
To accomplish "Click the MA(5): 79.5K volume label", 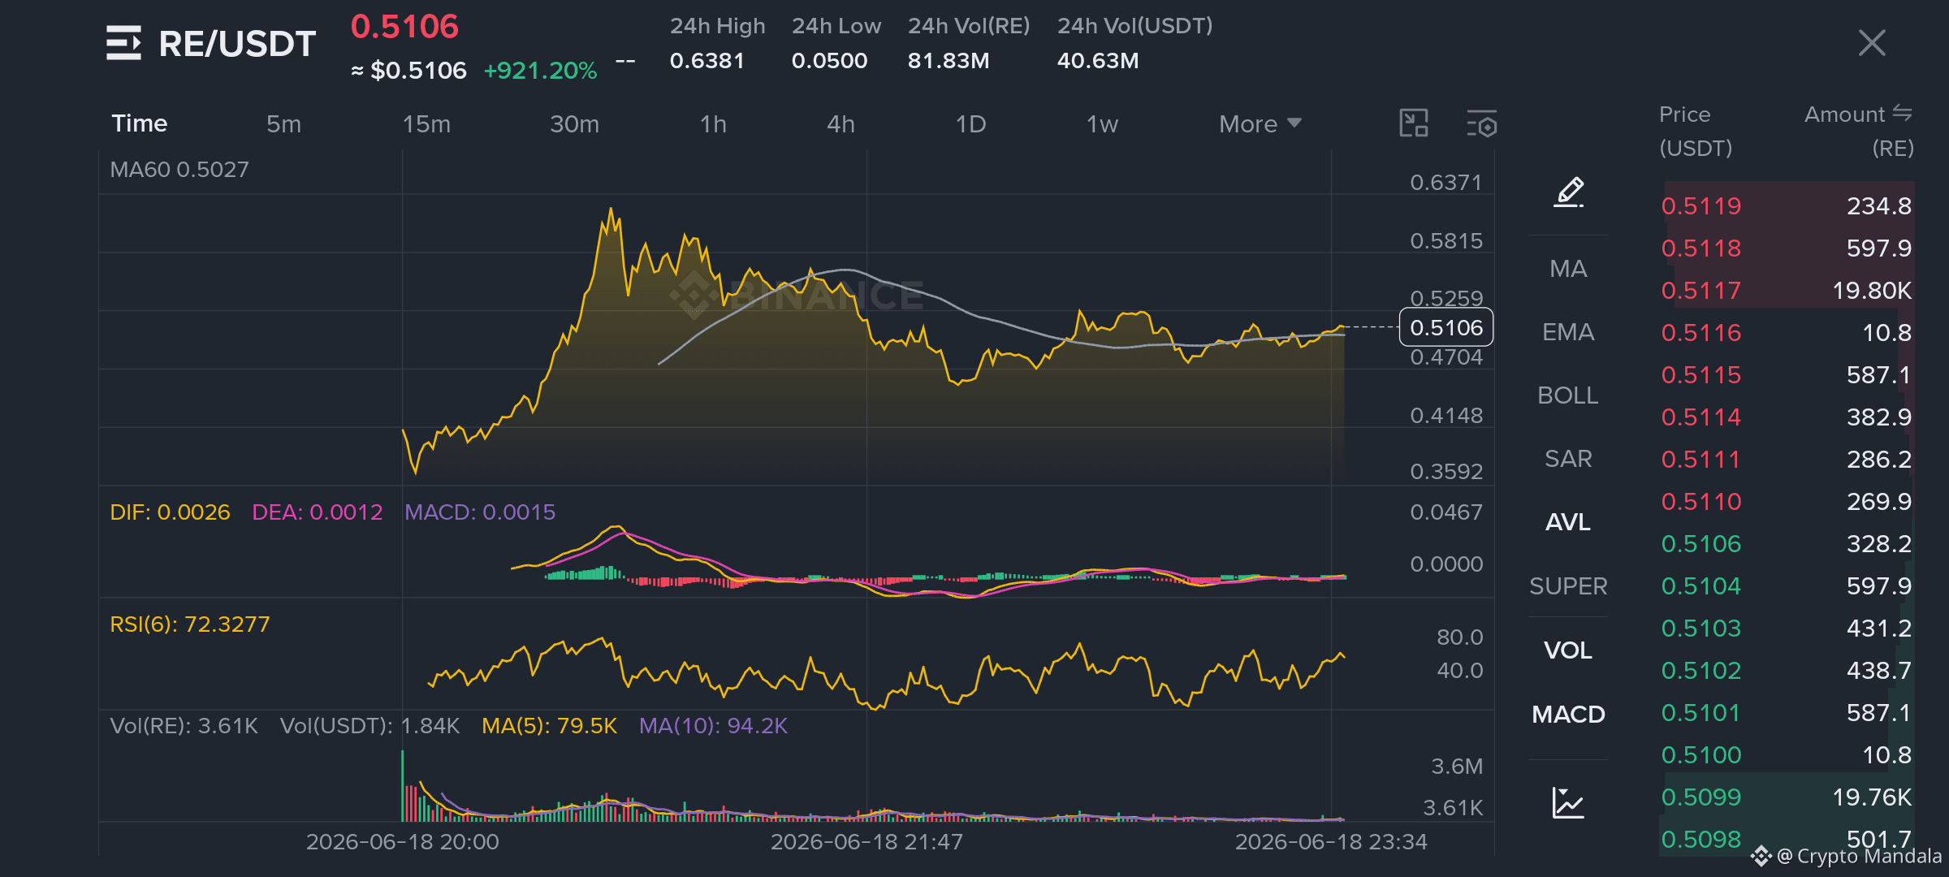I will [x=549, y=725].
